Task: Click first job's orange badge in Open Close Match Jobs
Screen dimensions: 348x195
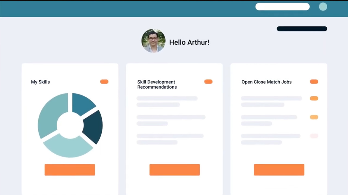Action: pyautogui.click(x=314, y=98)
